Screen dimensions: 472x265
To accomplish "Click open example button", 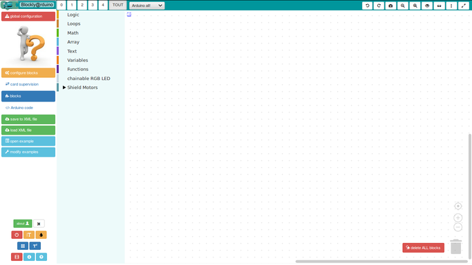I will coord(28,141).
